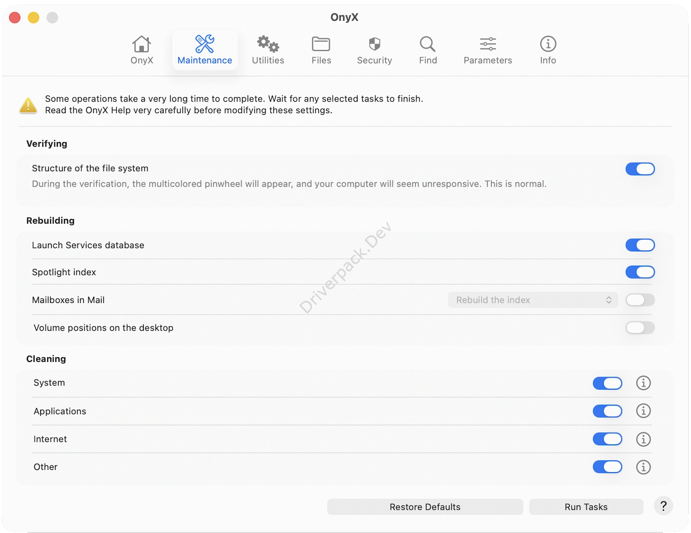Open the Rebuild the index dropdown
Viewport: 691px width, 533px height.
(533, 300)
